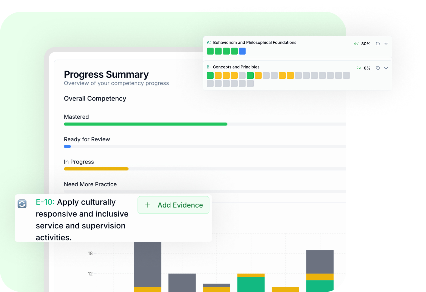Click the B badge for Concepts and Principles

[x=208, y=67]
